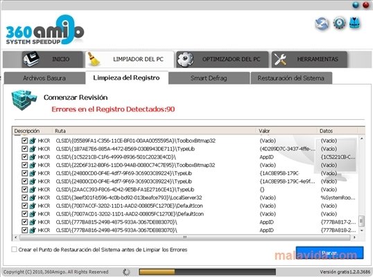This screenshot has height=277, width=373.
Task: Click the scroll right arrow of list
Action: (354, 238)
